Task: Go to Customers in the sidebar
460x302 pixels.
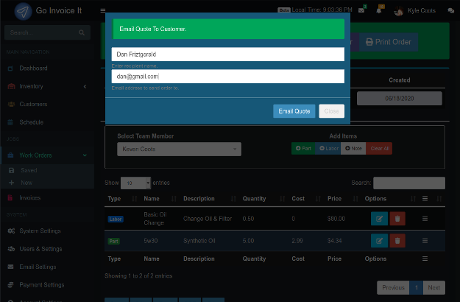Action: pos(32,104)
